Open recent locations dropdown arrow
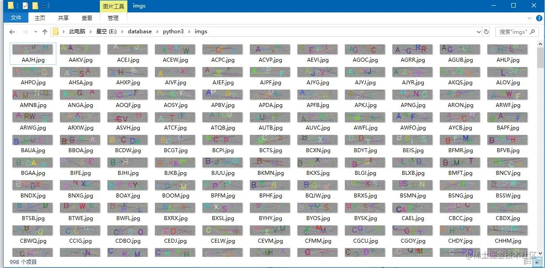 35,32
